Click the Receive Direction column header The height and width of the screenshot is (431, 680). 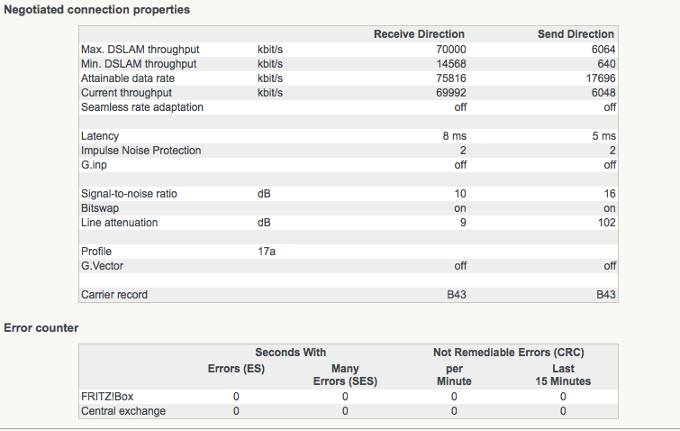tap(419, 34)
